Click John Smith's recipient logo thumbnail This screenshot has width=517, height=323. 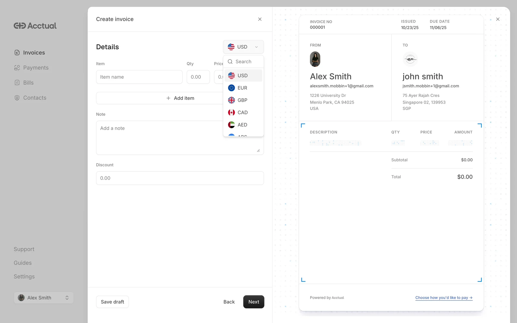(410, 59)
